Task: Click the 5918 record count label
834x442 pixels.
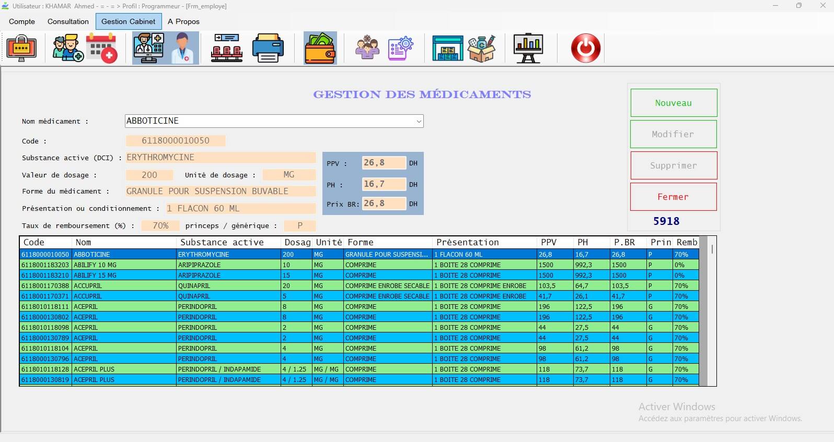Action: pyautogui.click(x=666, y=221)
